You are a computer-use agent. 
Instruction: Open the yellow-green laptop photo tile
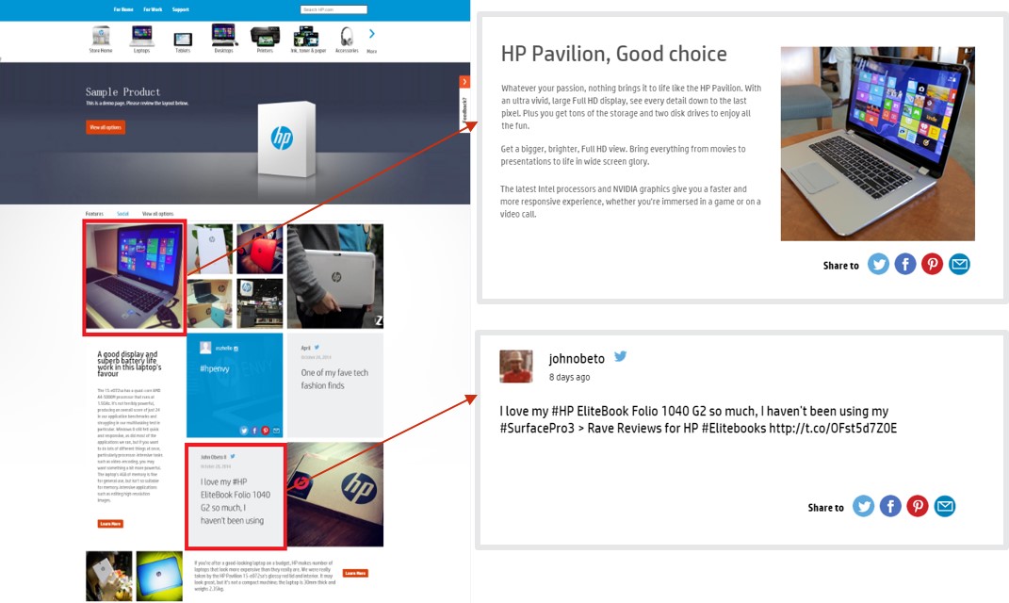(159, 576)
